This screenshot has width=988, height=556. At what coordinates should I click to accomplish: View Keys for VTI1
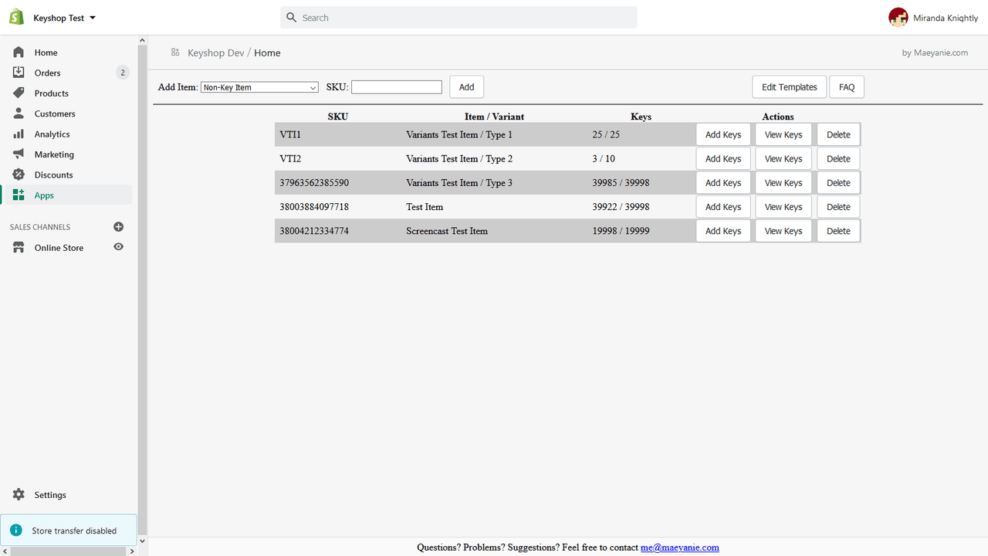tap(783, 134)
